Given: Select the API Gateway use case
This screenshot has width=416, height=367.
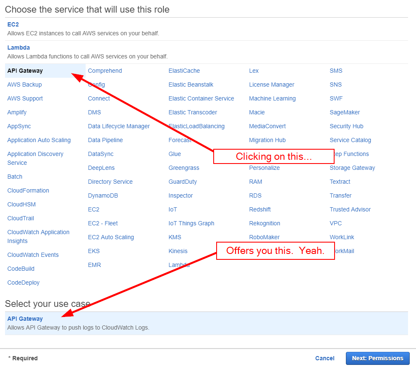Looking at the screenshot, I should point(25,319).
